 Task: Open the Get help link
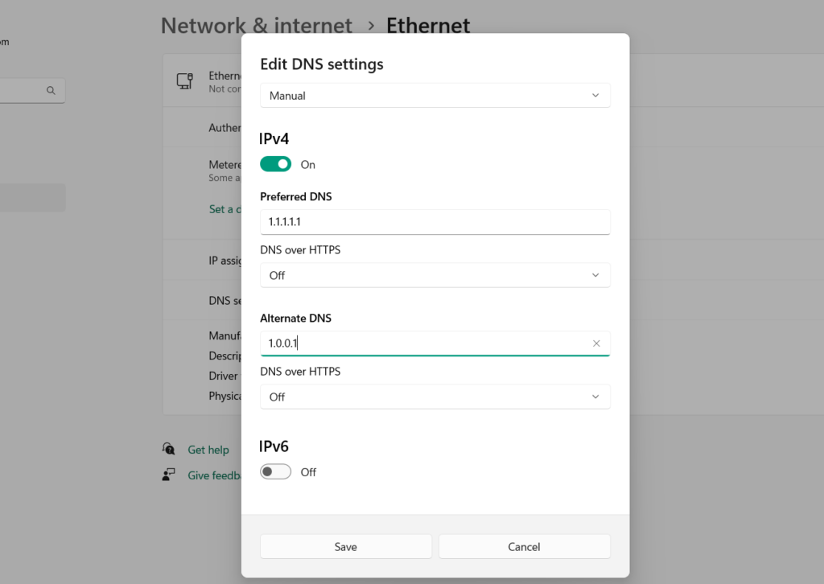pyautogui.click(x=208, y=450)
